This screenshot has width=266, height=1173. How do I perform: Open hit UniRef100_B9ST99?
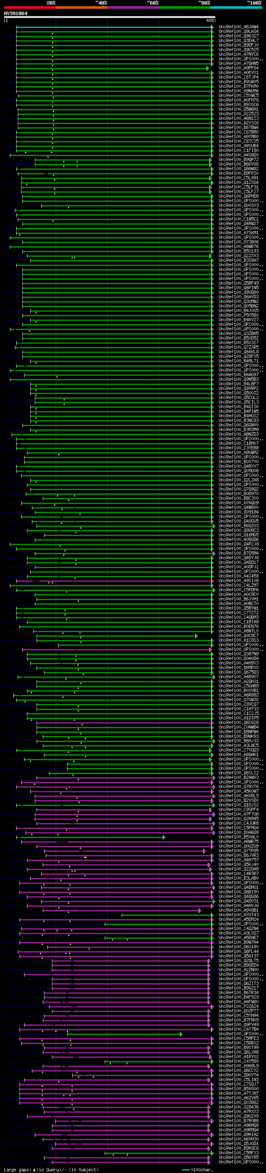[x=238, y=1048]
